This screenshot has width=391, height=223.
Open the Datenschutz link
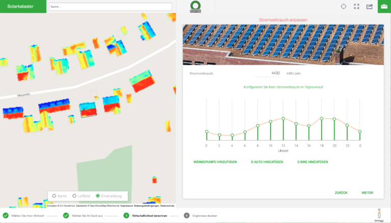coord(167,206)
